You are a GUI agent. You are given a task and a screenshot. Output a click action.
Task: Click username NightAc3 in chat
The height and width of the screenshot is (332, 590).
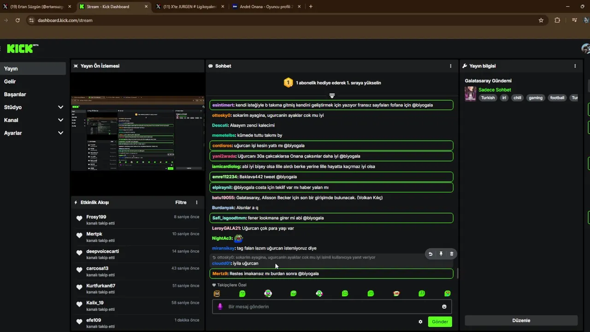(x=222, y=238)
